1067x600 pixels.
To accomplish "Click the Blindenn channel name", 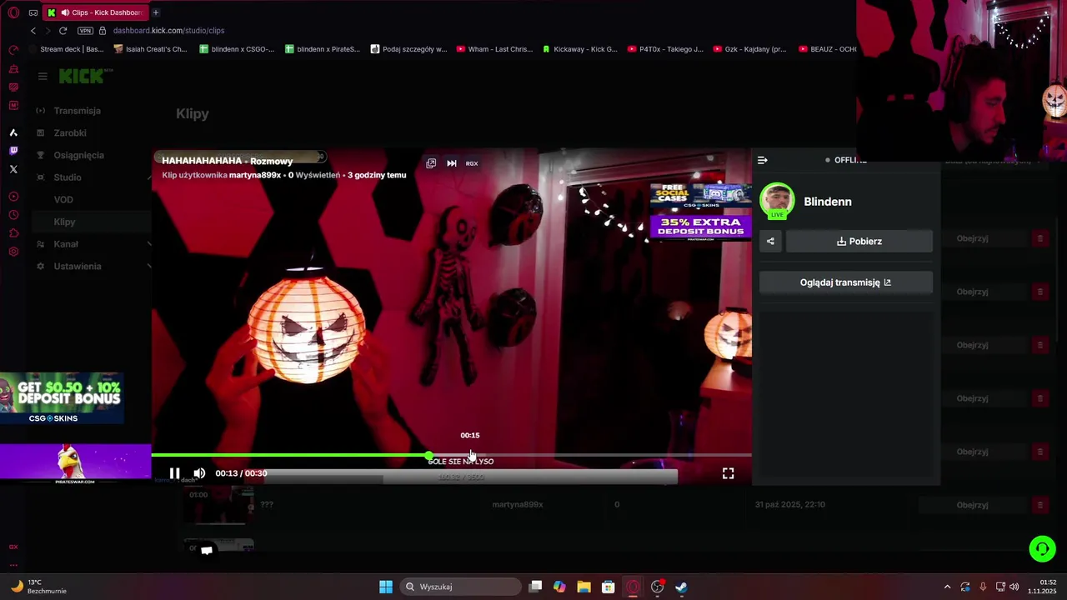I will point(828,202).
